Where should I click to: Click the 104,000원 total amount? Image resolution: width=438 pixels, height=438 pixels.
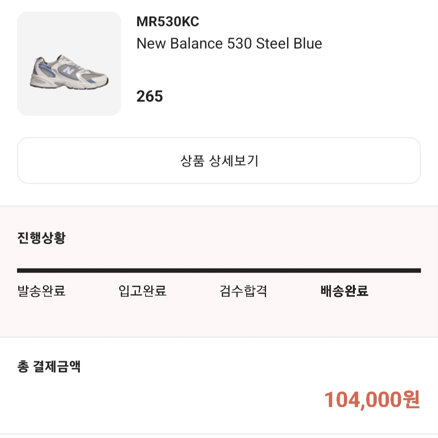pos(372,400)
